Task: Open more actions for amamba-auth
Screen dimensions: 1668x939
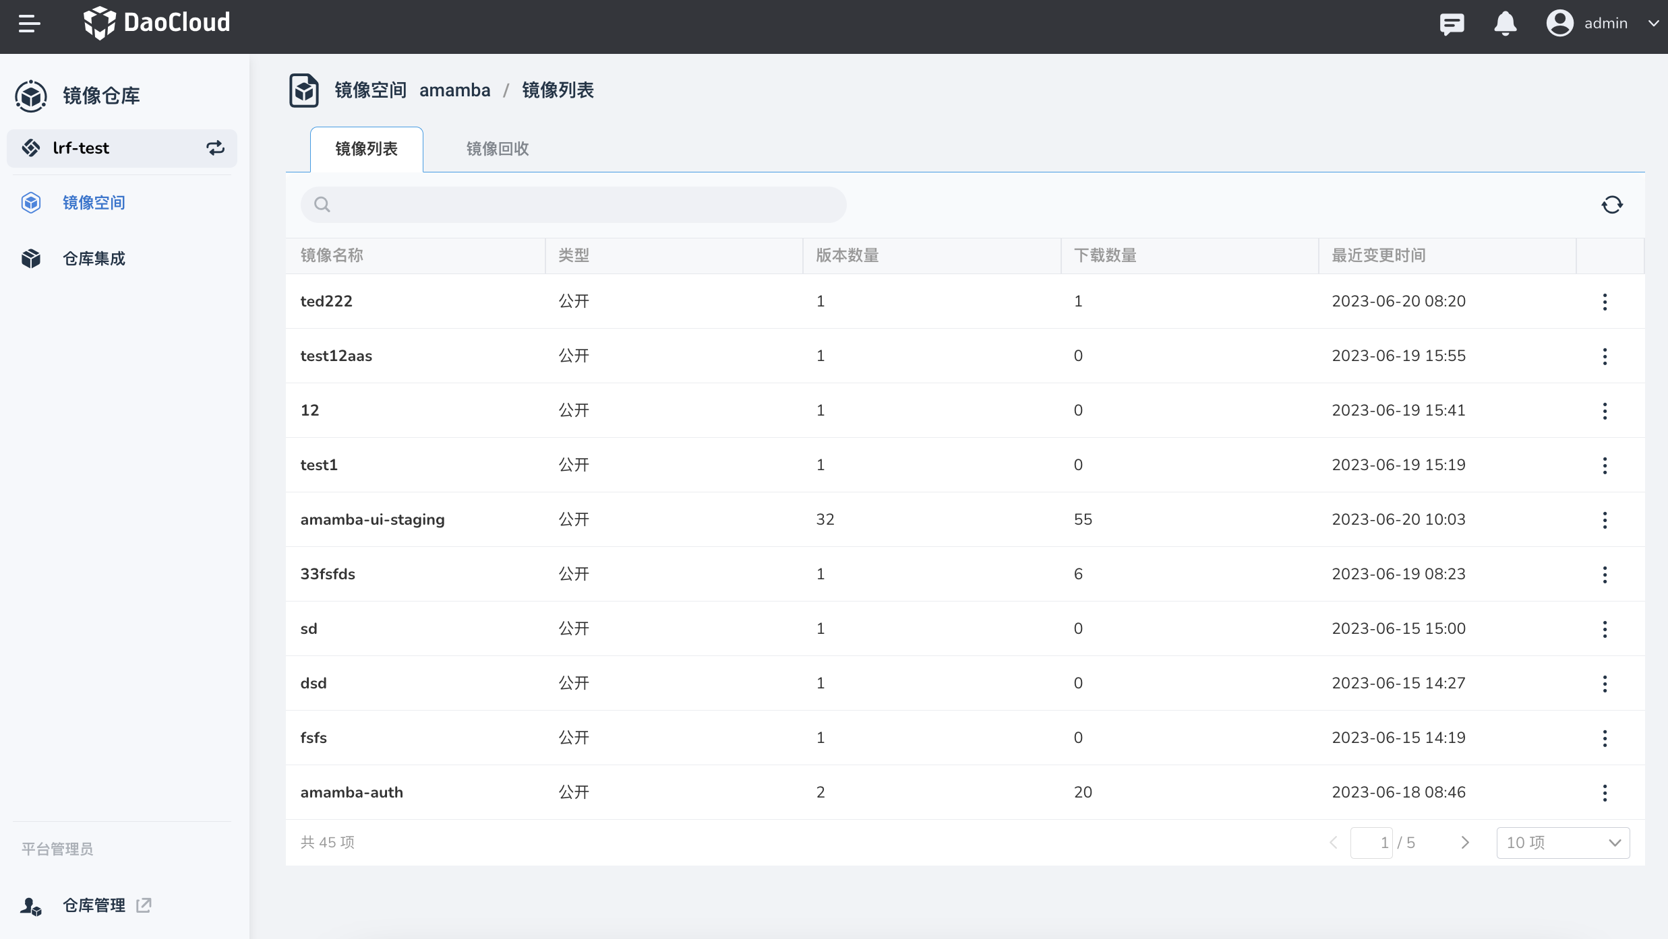Action: coord(1605,793)
